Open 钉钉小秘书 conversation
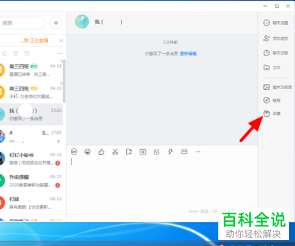 coord(31,159)
